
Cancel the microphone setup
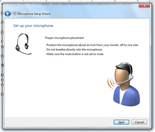pos(139,122)
